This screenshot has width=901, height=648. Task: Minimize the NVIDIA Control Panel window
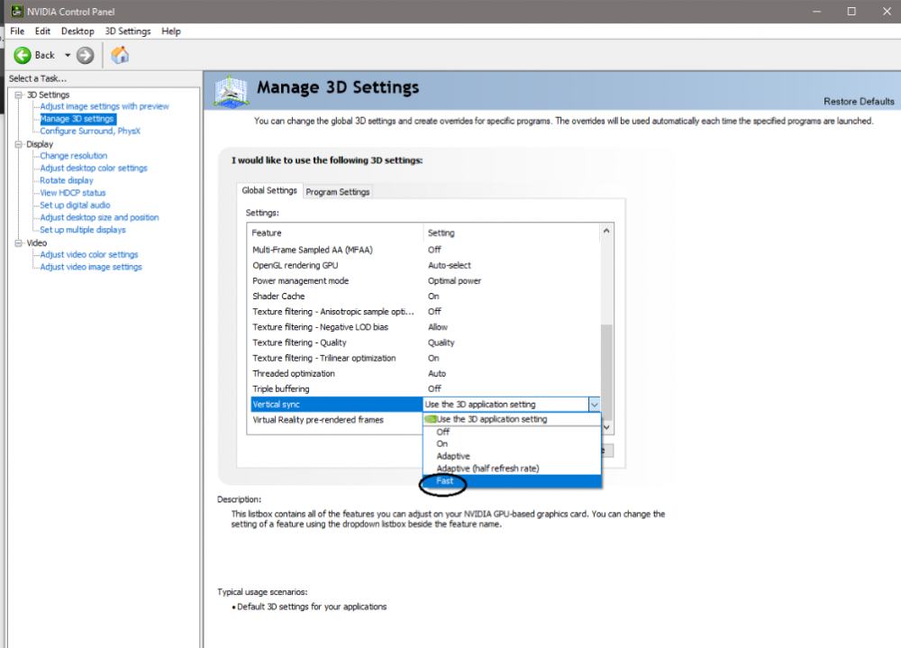pyautogui.click(x=816, y=12)
